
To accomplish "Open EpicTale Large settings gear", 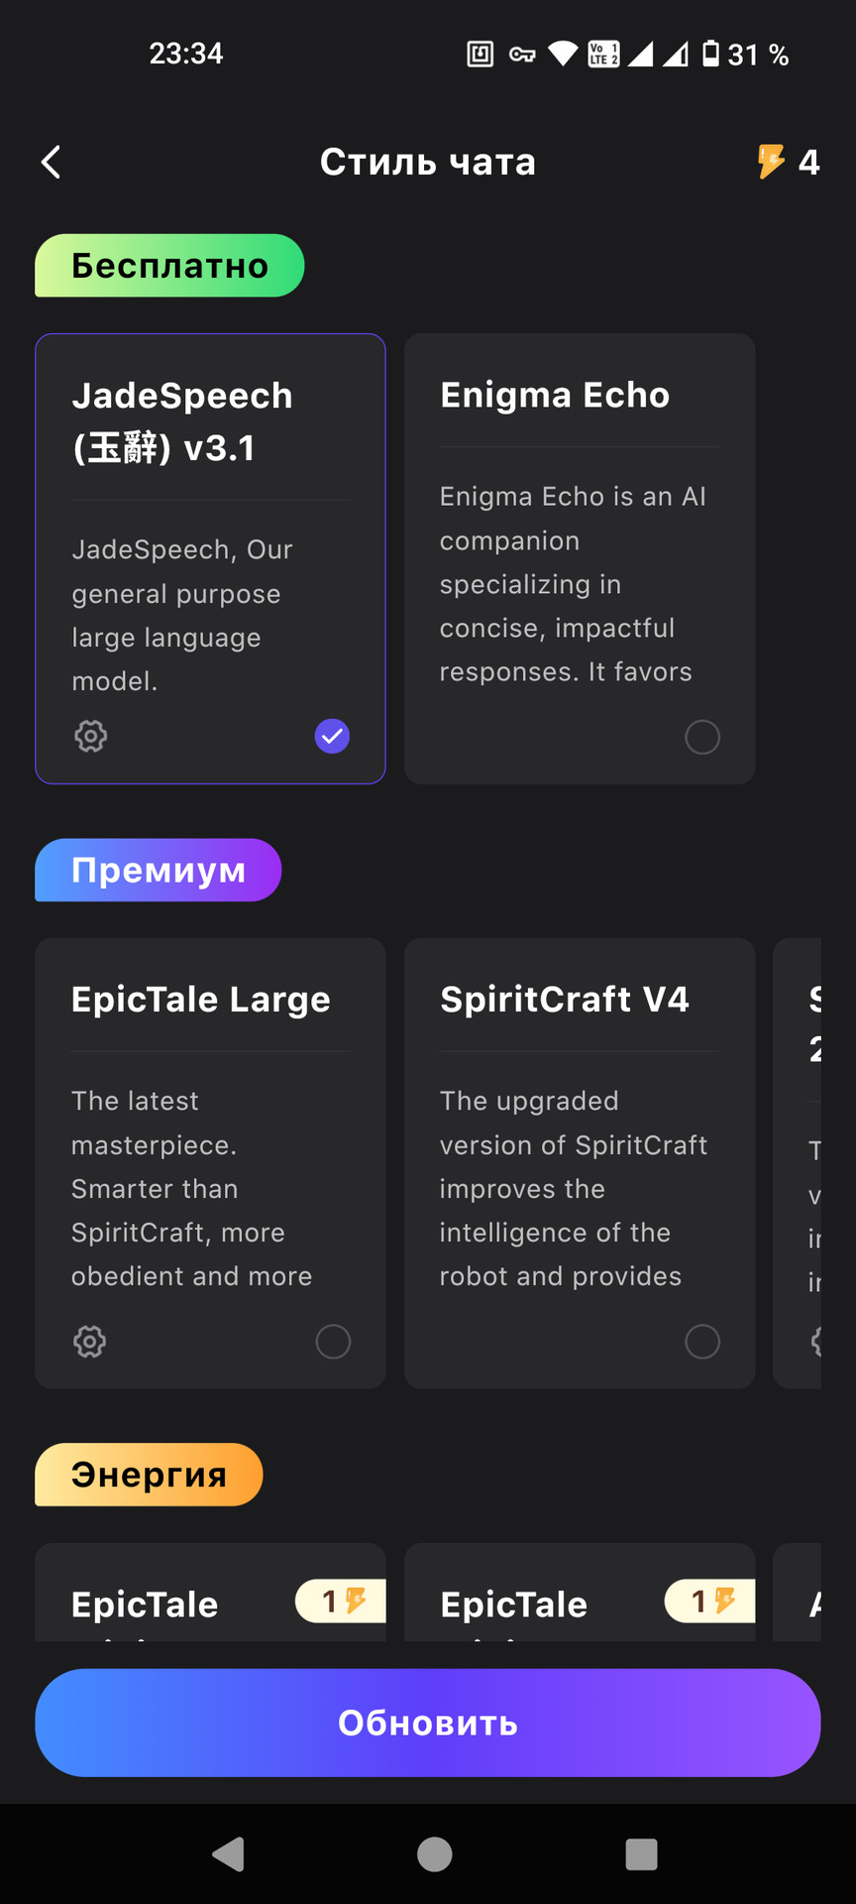I will pyautogui.click(x=90, y=1342).
